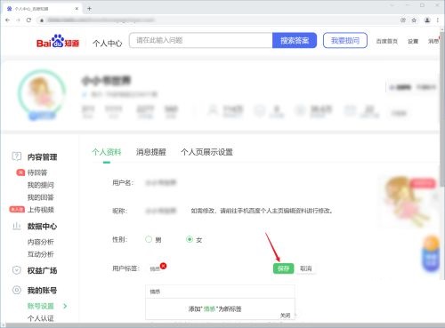The height and width of the screenshot is (328, 445).
Task: Click the floating orange-blue side widget
Action: [x=431, y=253]
